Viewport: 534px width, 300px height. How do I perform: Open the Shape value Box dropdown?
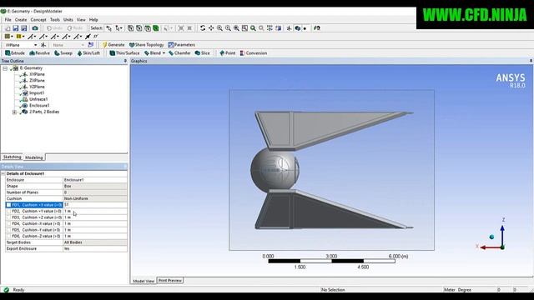(x=95, y=186)
